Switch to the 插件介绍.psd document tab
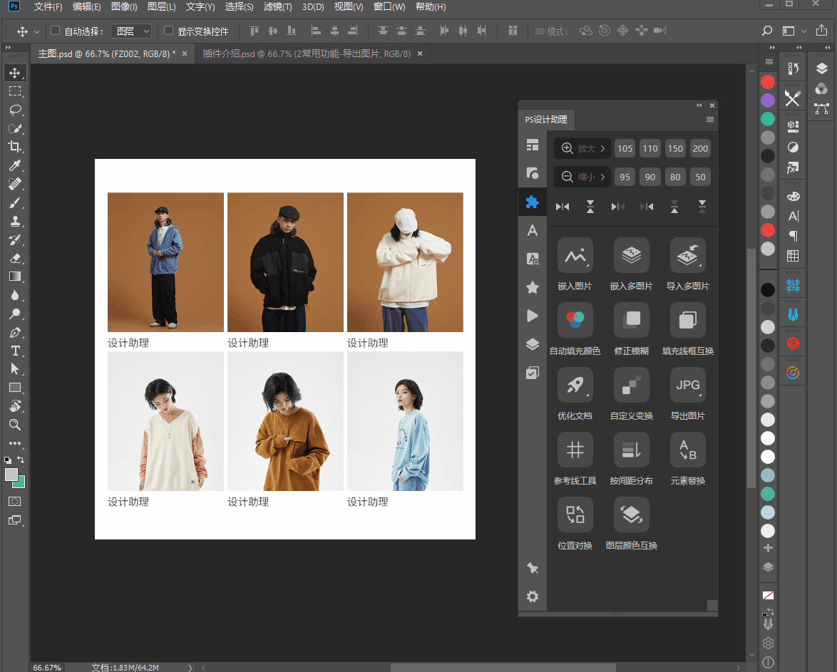837x672 pixels. point(306,53)
